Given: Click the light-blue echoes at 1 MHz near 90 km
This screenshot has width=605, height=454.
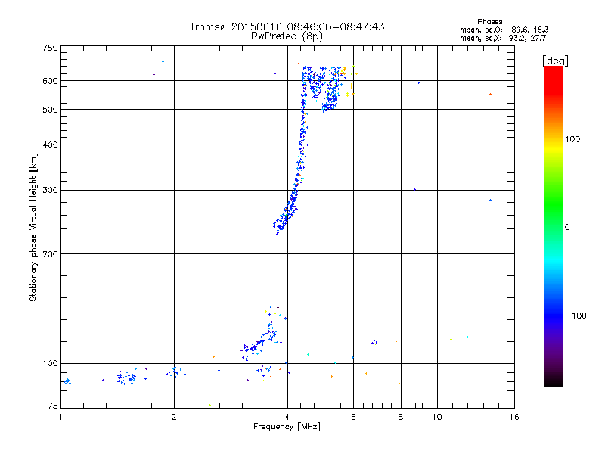Looking at the screenshot, I should pos(67,381).
